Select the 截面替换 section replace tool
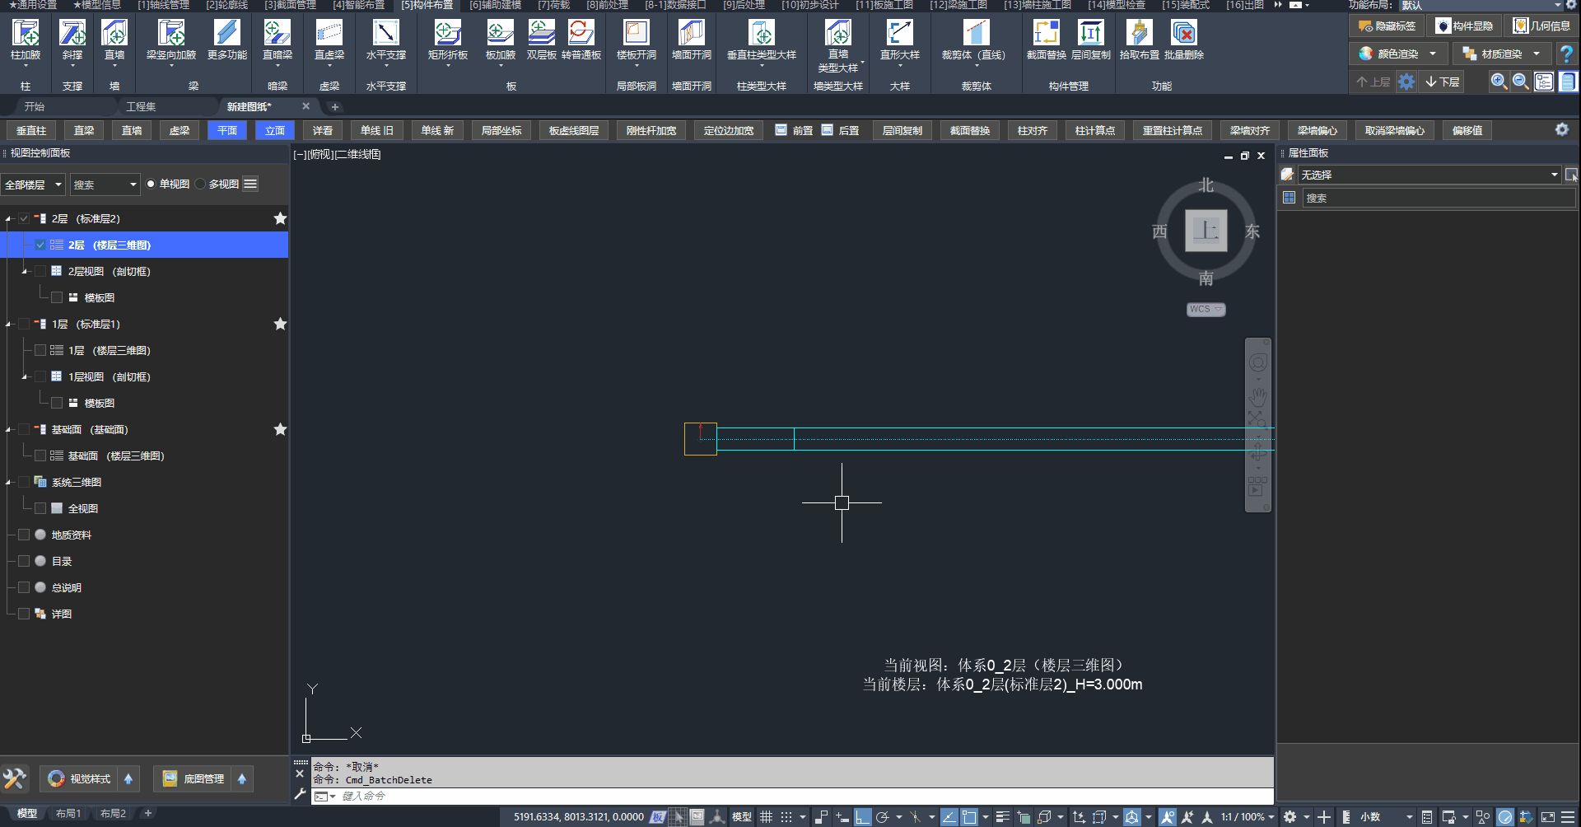The width and height of the screenshot is (1581, 827). 1047,40
